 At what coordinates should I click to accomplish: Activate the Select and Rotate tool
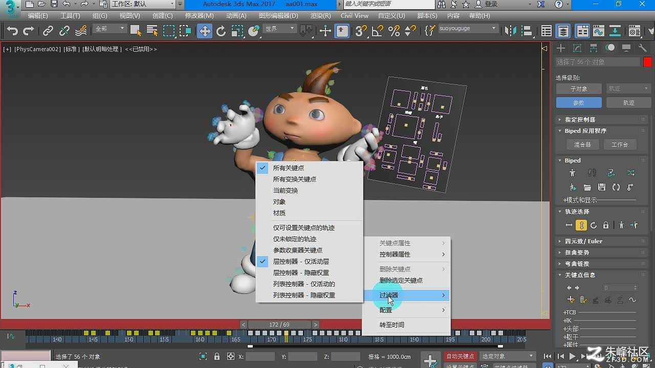(221, 31)
